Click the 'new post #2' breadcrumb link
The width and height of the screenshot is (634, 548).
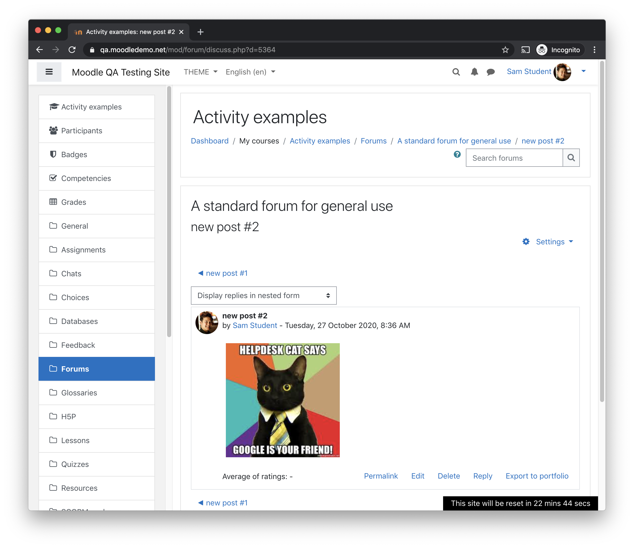[543, 141]
